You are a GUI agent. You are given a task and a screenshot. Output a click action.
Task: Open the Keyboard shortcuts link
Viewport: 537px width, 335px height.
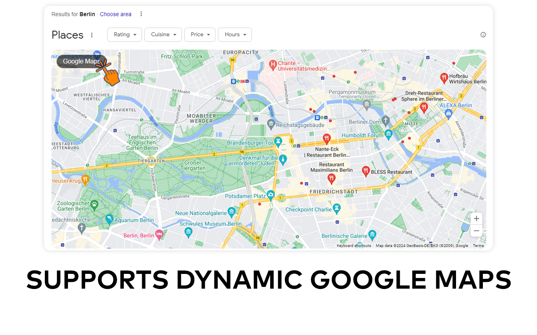354,246
